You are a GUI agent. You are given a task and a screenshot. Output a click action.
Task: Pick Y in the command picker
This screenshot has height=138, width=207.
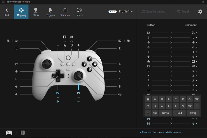click(176, 99)
